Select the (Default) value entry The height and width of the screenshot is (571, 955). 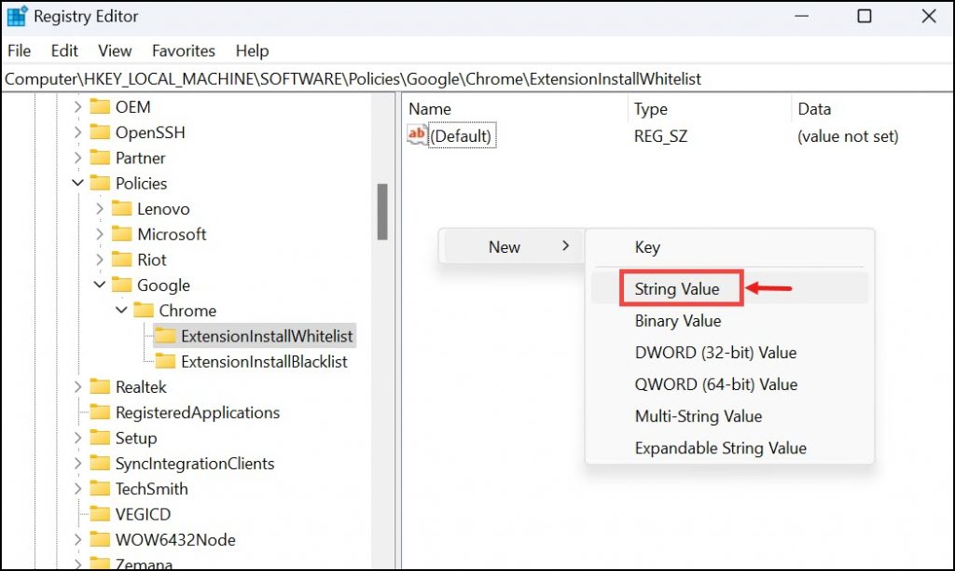[465, 135]
